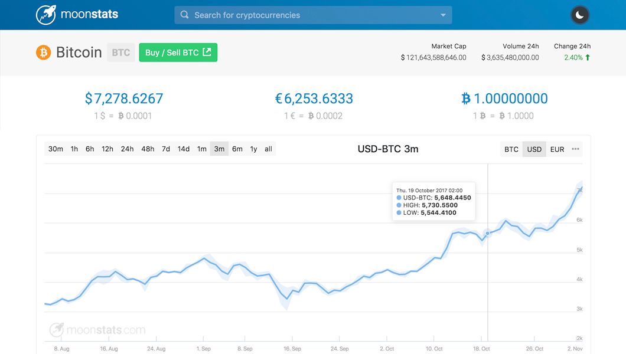
Task: Select the 1y time range
Action: (253, 149)
